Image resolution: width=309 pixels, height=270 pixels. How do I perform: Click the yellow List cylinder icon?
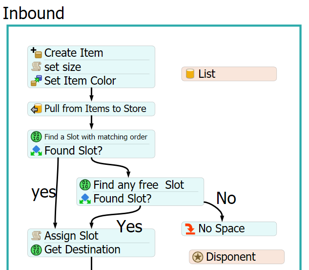tap(190, 74)
